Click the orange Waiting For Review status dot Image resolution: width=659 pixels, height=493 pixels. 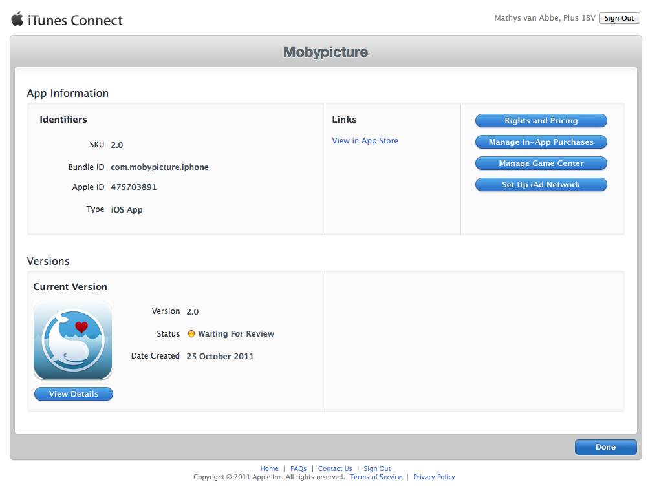tap(191, 334)
